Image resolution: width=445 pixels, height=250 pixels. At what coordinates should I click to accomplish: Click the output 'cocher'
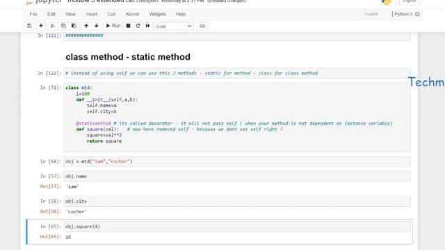76,211
